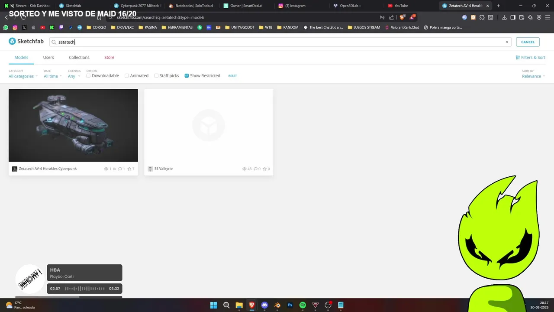The height and width of the screenshot is (312, 554).
Task: Open the Telegram bookmark icon
Action: coord(80,27)
